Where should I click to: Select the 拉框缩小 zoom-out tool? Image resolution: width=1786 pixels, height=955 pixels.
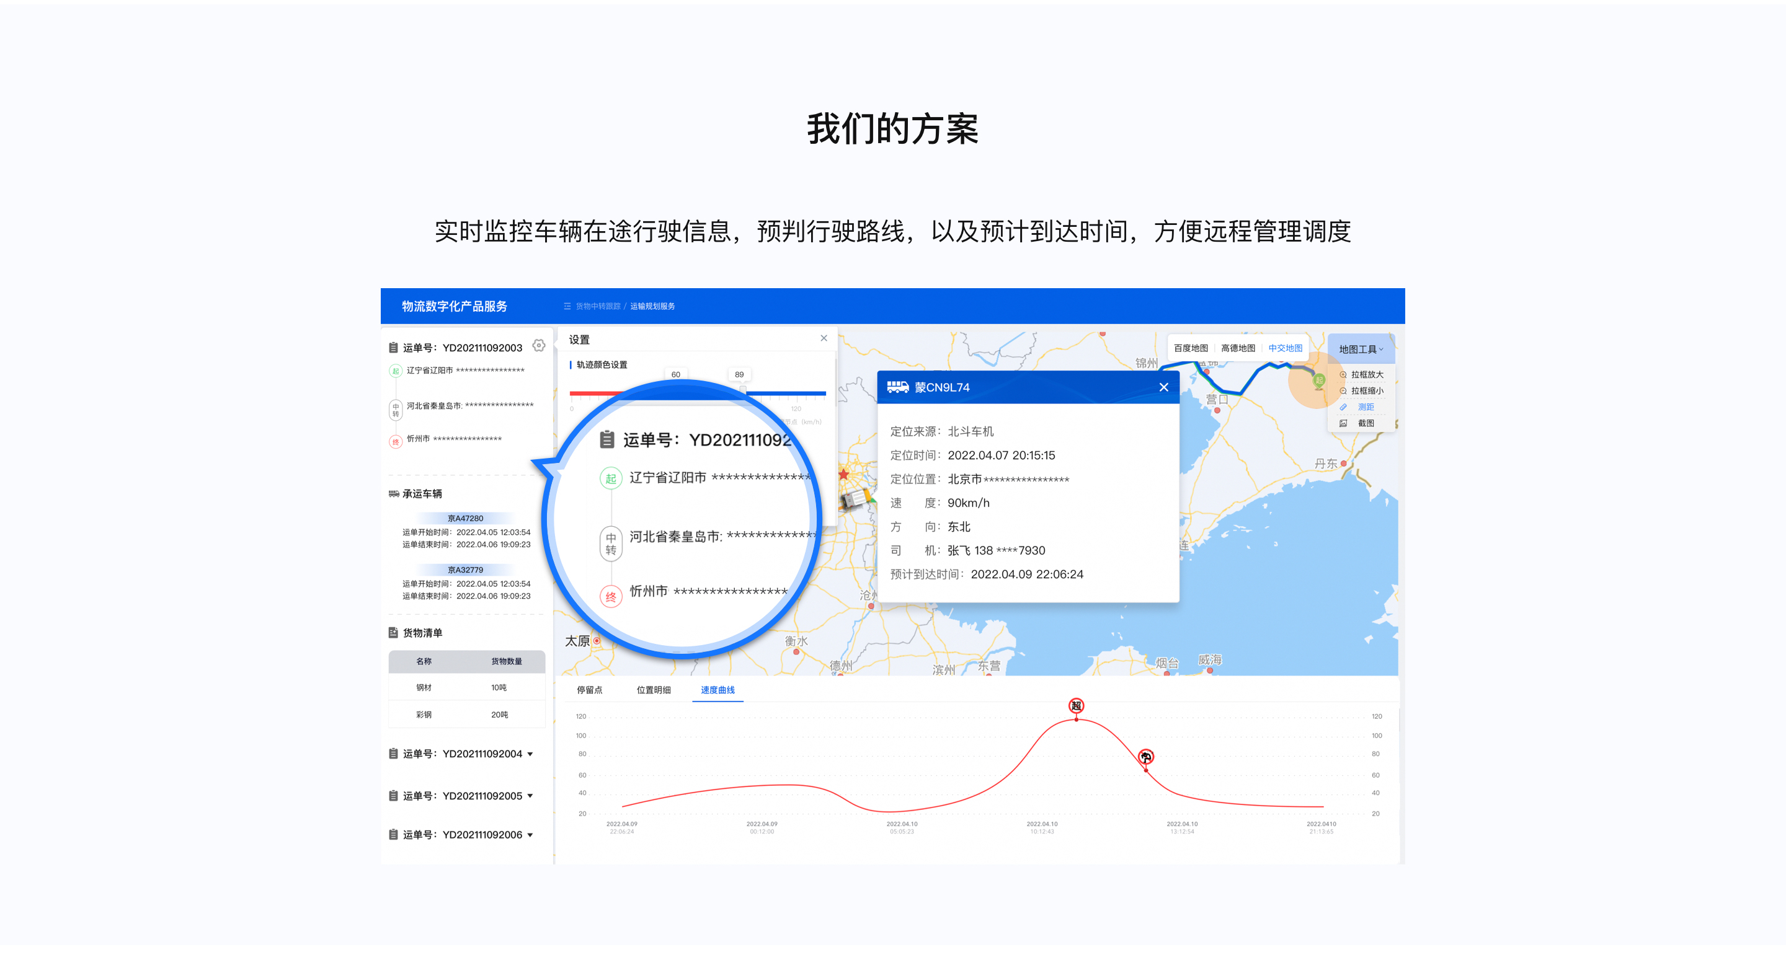[1361, 391]
